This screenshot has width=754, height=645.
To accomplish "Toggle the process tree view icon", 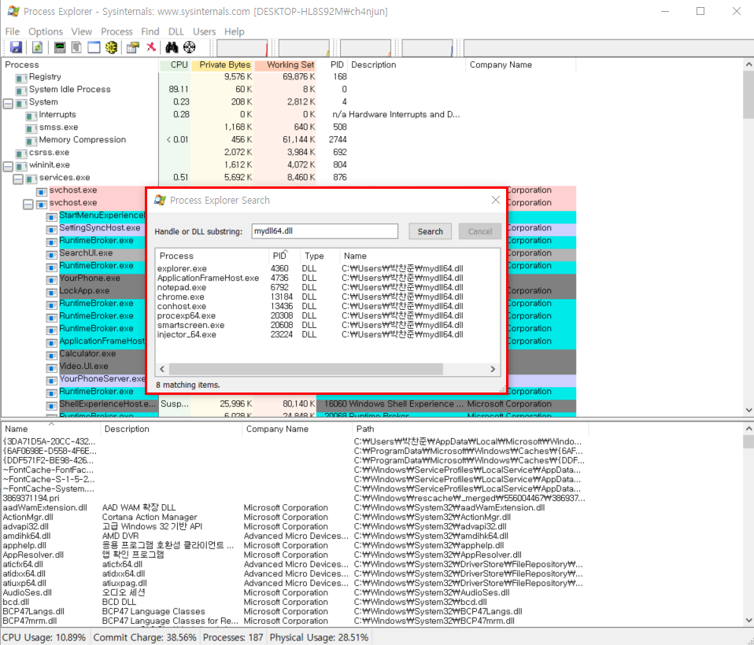I will pyautogui.click(x=76, y=47).
